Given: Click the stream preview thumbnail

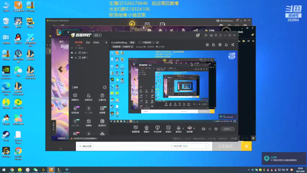Looking at the screenshot, I should tap(174, 87).
